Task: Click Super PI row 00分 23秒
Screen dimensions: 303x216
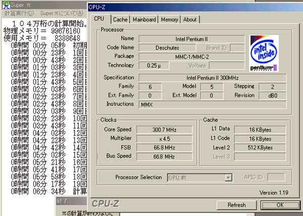Action: (49, 53)
